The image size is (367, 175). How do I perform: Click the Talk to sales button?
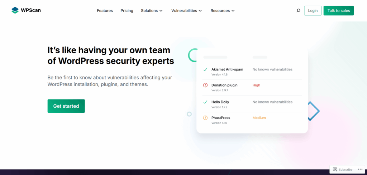(338, 10)
